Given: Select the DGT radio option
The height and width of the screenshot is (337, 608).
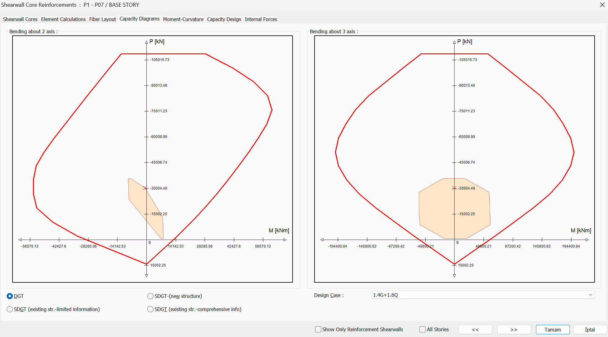Looking at the screenshot, I should point(10,296).
